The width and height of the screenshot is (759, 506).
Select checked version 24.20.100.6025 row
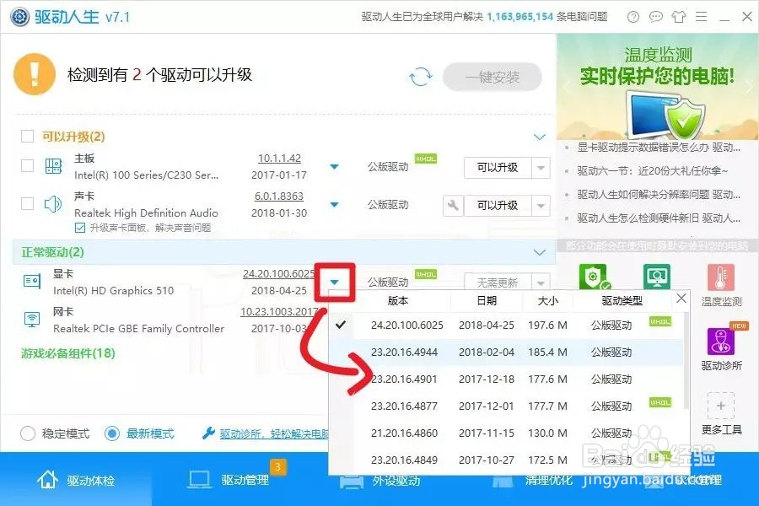tap(506, 326)
